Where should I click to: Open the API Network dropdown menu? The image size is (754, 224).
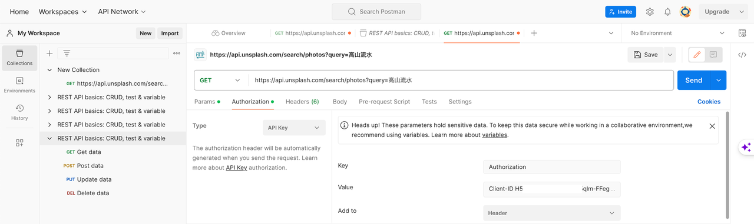tap(122, 12)
